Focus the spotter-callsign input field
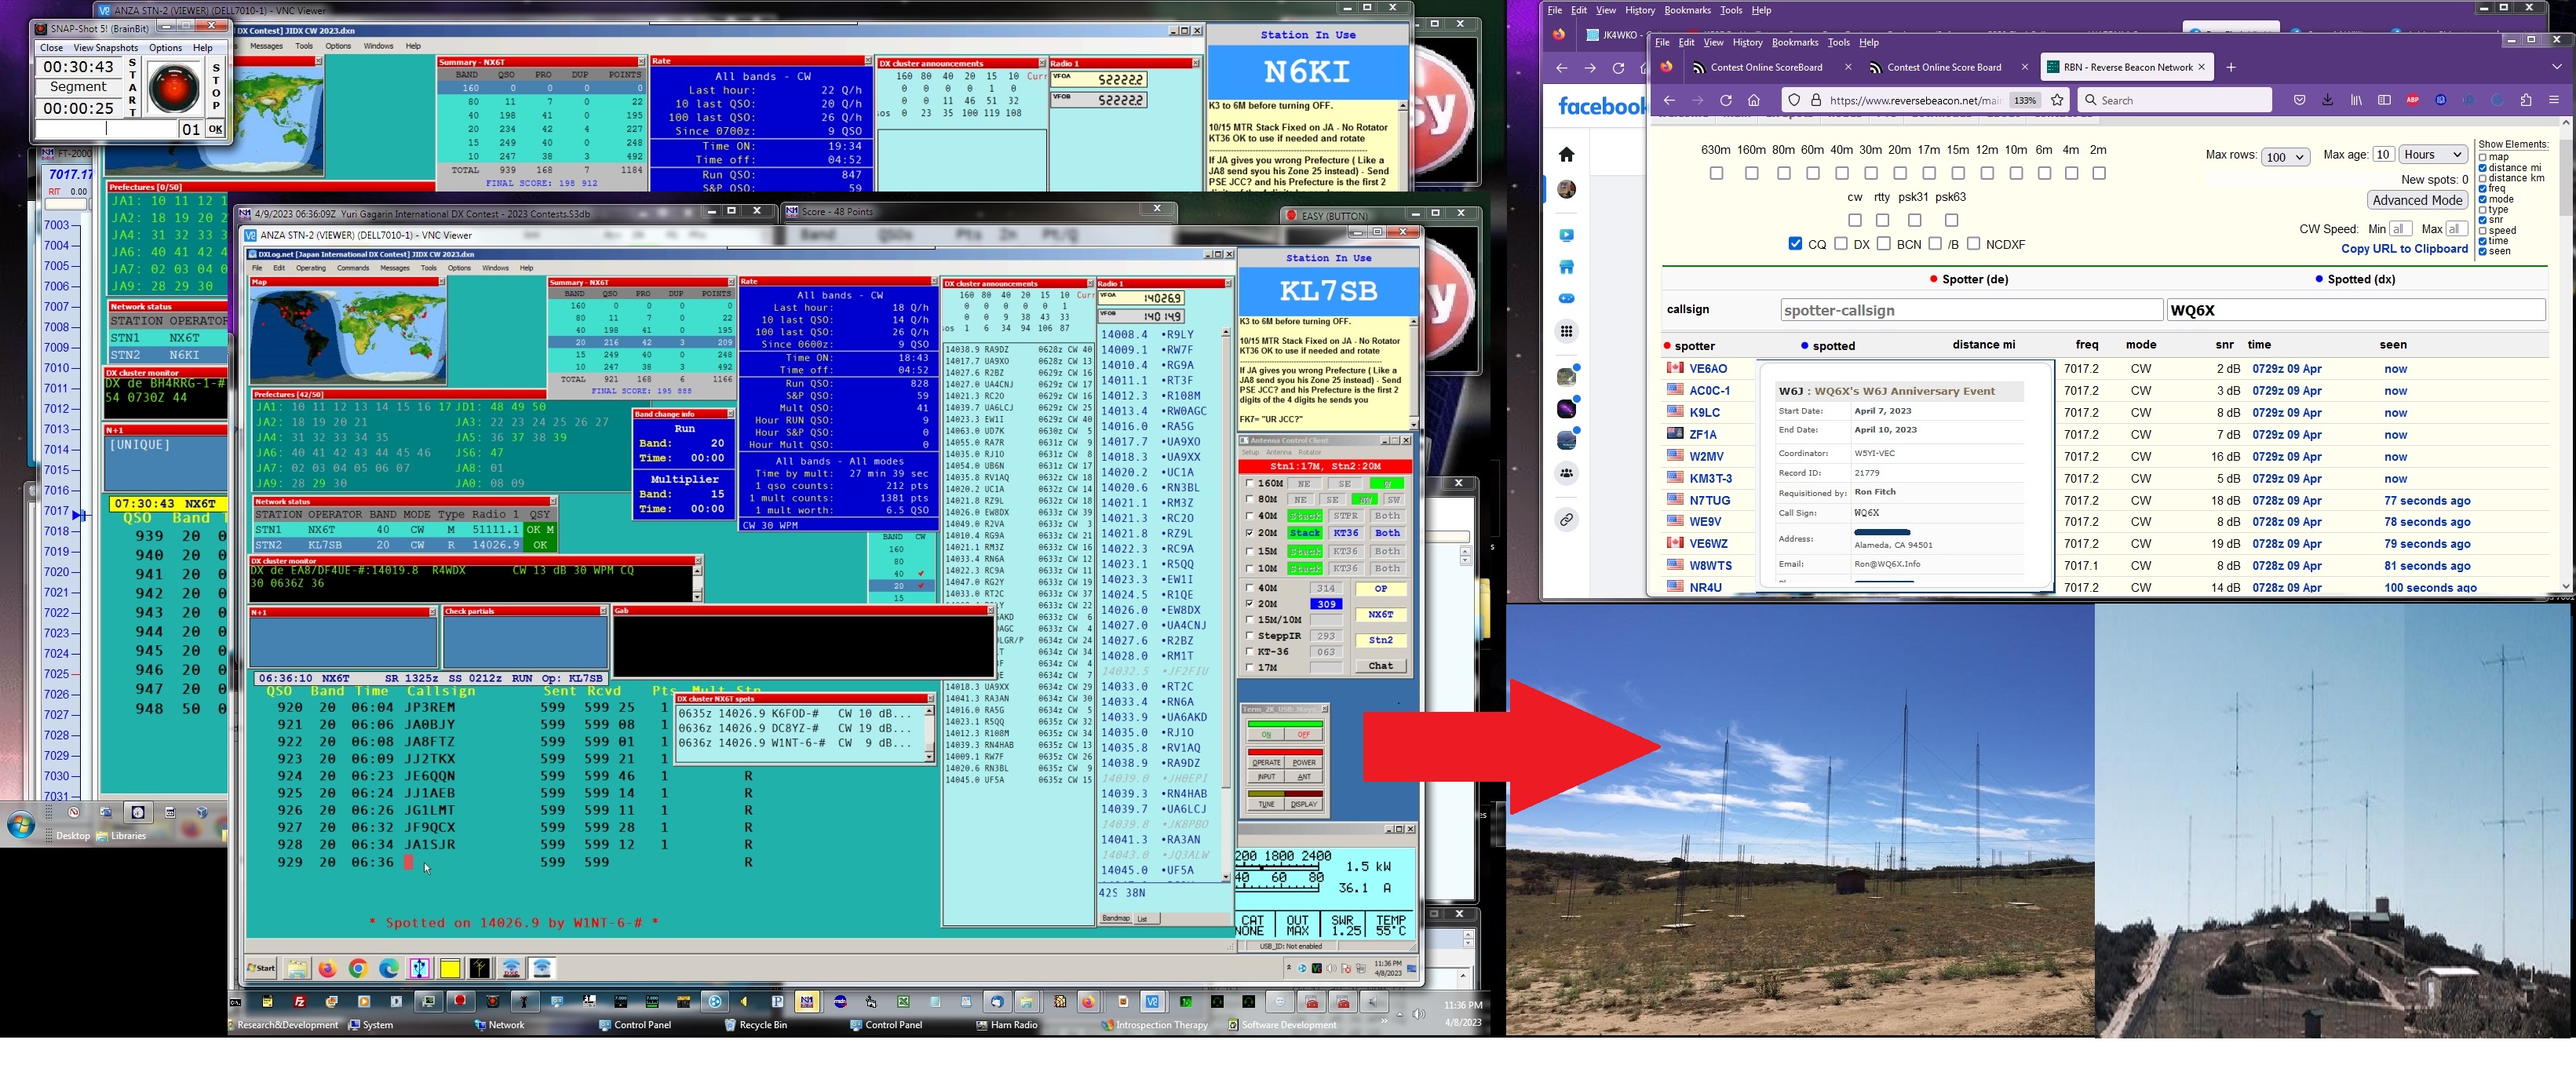 [1972, 310]
